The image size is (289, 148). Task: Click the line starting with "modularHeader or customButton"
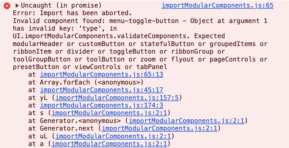click(x=140, y=44)
